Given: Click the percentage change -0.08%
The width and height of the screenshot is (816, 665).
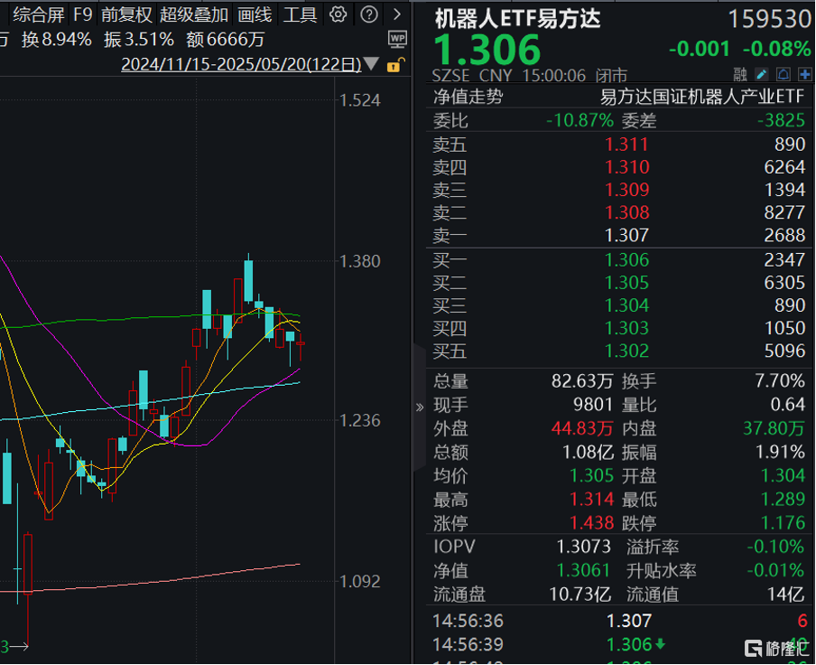Looking at the screenshot, I should pyautogui.click(x=777, y=49).
